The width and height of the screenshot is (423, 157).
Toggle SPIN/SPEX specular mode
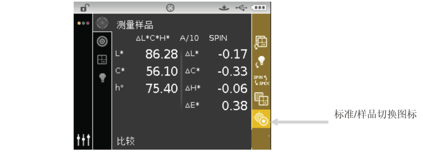261,80
